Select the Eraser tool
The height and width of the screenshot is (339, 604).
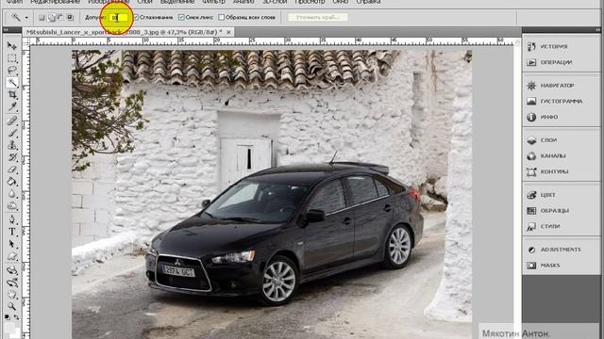pos(12,169)
